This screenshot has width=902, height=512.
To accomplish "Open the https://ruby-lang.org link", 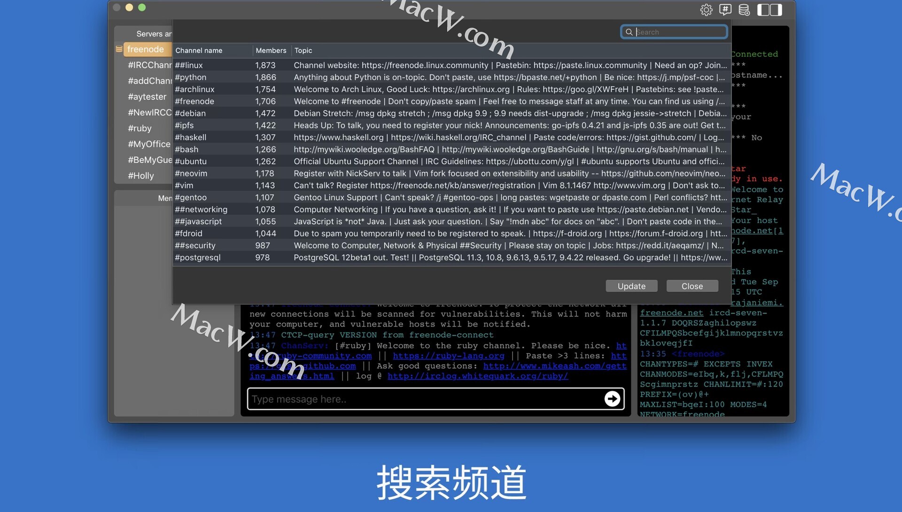I will (x=449, y=356).
